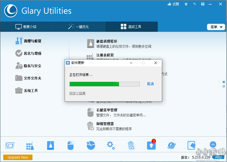The width and height of the screenshot is (227, 162).
Task: Click the gears settings icon in bottom toolbar
Action: [111, 145]
